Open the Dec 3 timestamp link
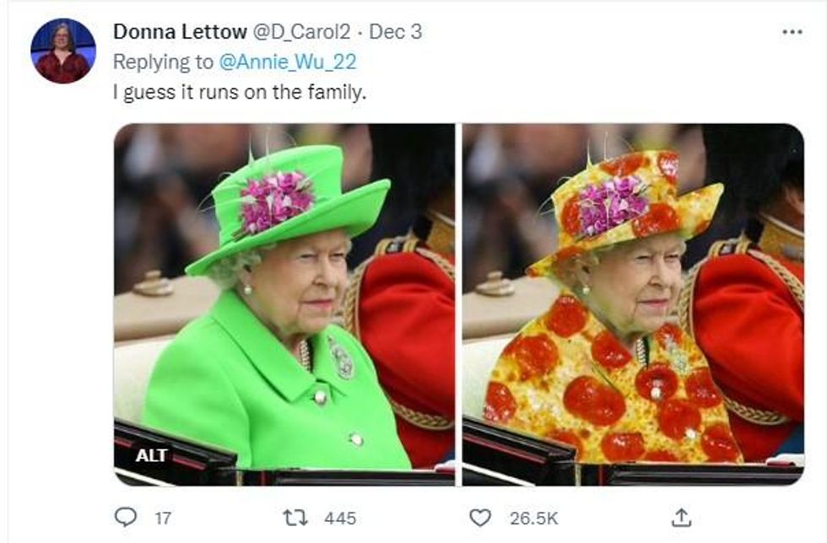 (x=395, y=32)
